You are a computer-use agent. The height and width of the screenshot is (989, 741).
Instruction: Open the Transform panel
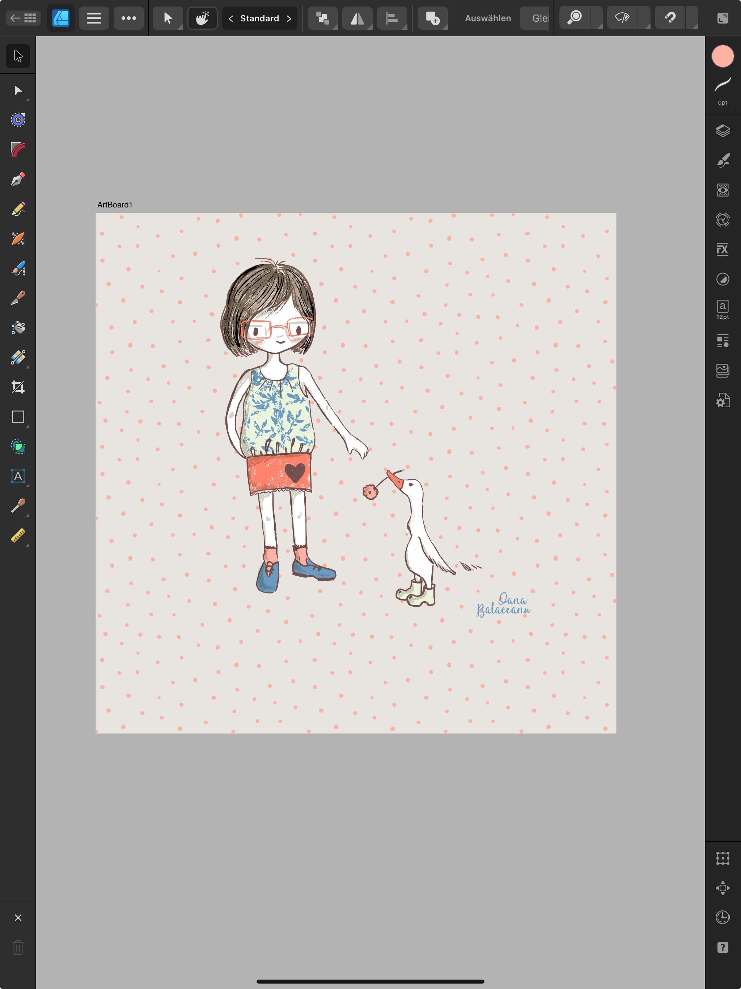pos(723,858)
